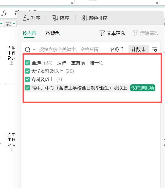Viewport: 165px width, 188px height.
Task: Click the fx insert function icon
Action: pyautogui.click(x=4, y=13)
